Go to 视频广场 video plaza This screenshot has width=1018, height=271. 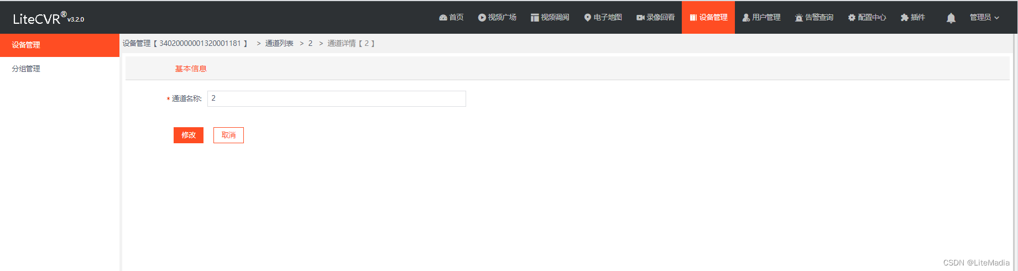tap(497, 18)
